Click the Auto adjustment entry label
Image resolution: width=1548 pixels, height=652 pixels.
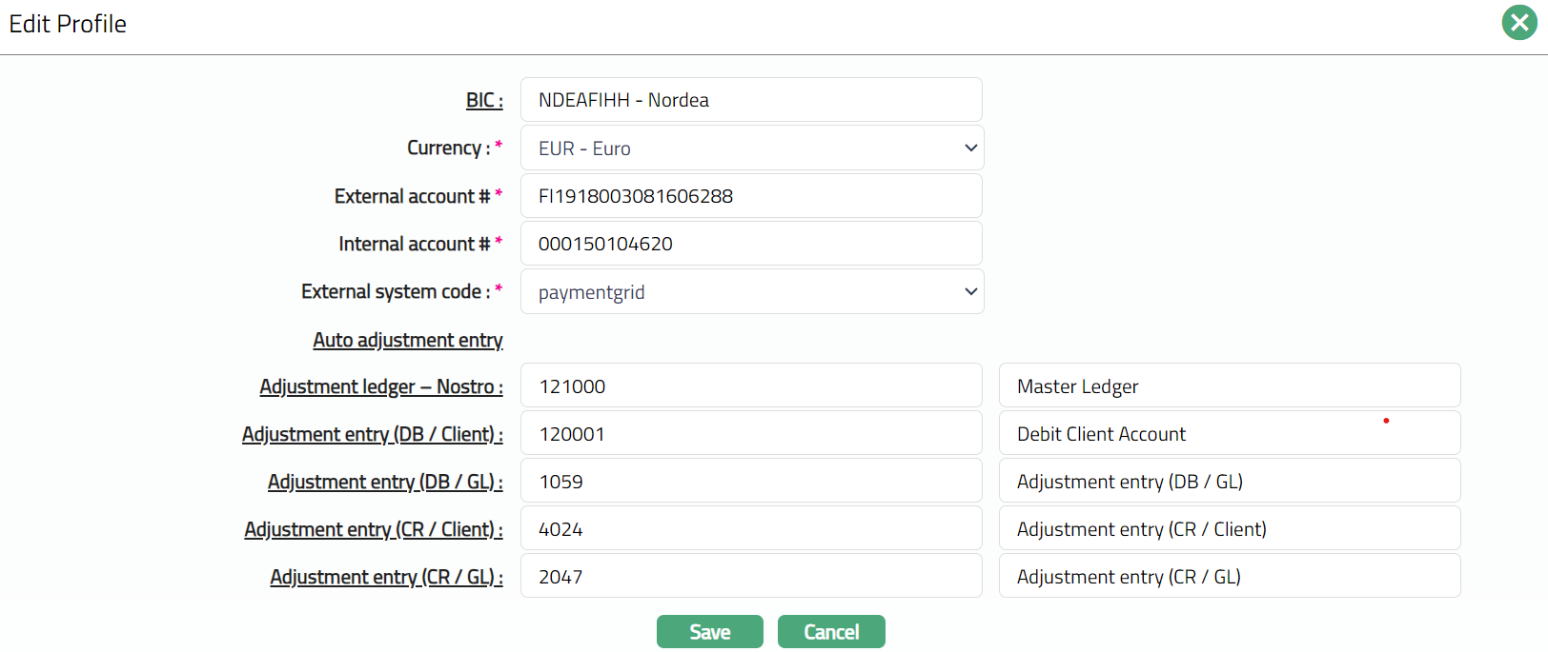click(407, 340)
